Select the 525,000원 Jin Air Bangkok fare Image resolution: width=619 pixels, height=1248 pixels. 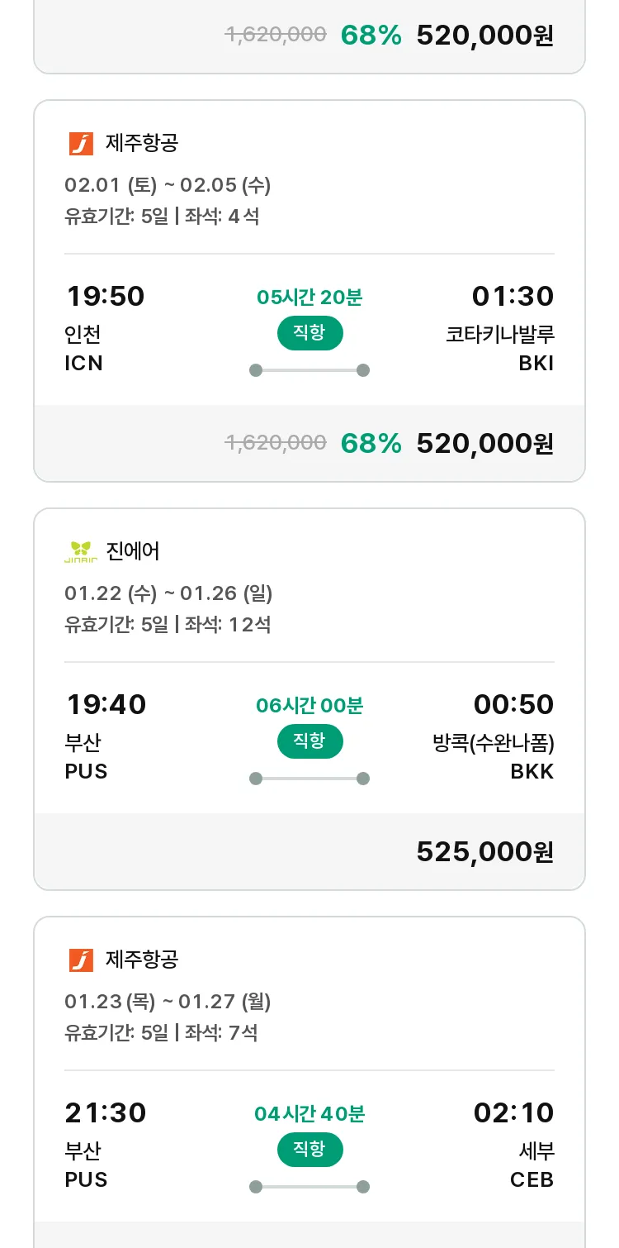click(x=484, y=852)
